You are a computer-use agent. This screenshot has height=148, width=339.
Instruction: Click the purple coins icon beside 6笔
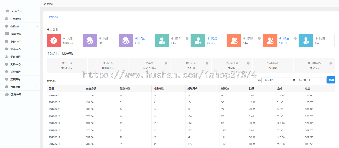tap(90, 40)
